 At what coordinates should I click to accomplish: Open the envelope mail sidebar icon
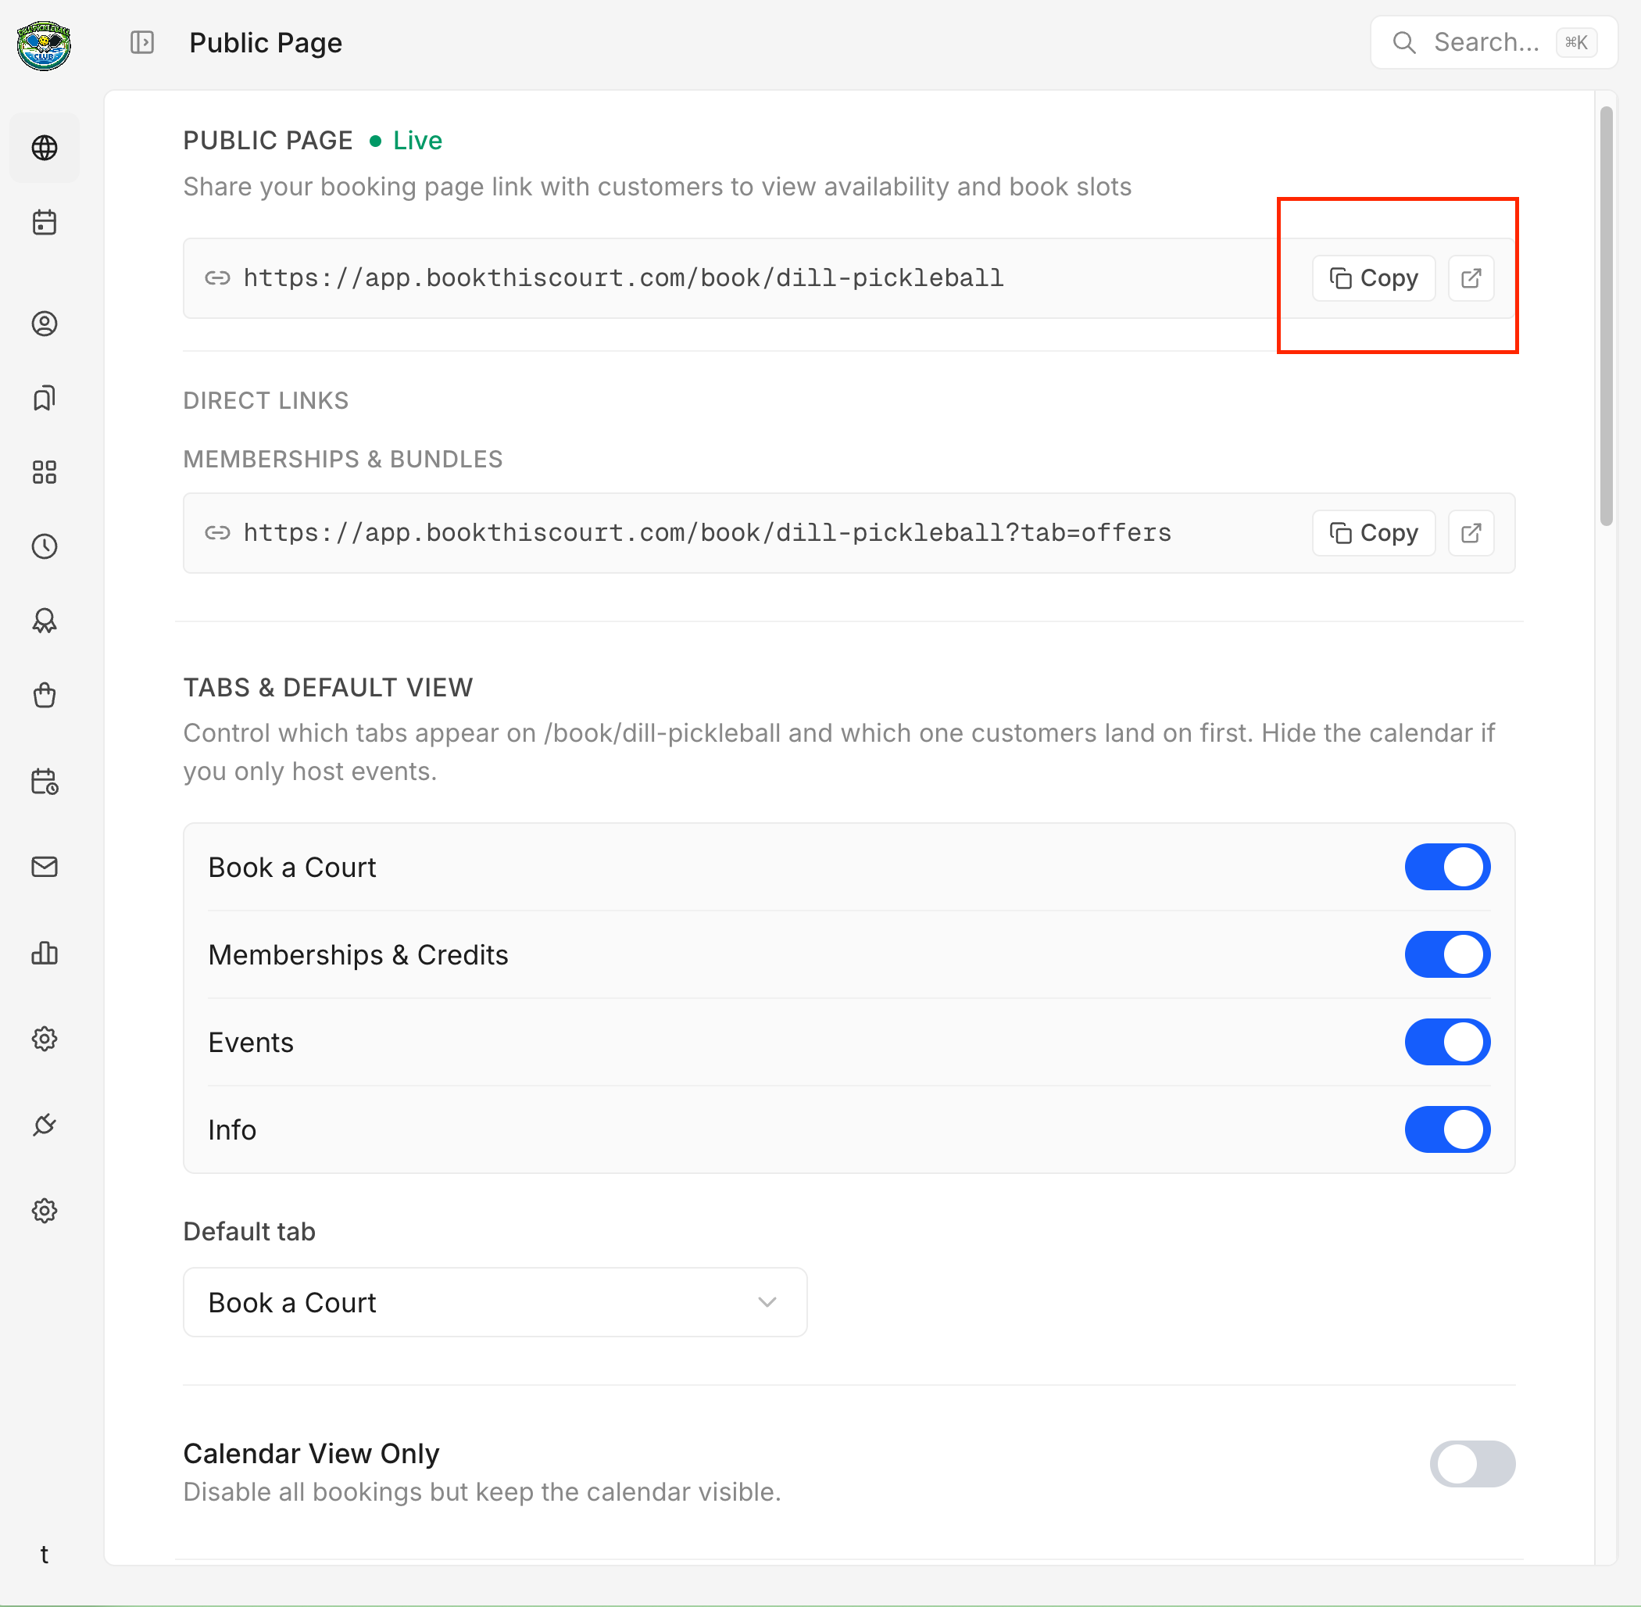(x=45, y=867)
